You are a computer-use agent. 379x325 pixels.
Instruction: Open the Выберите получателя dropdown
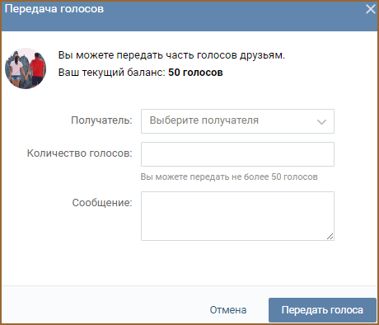click(x=237, y=121)
